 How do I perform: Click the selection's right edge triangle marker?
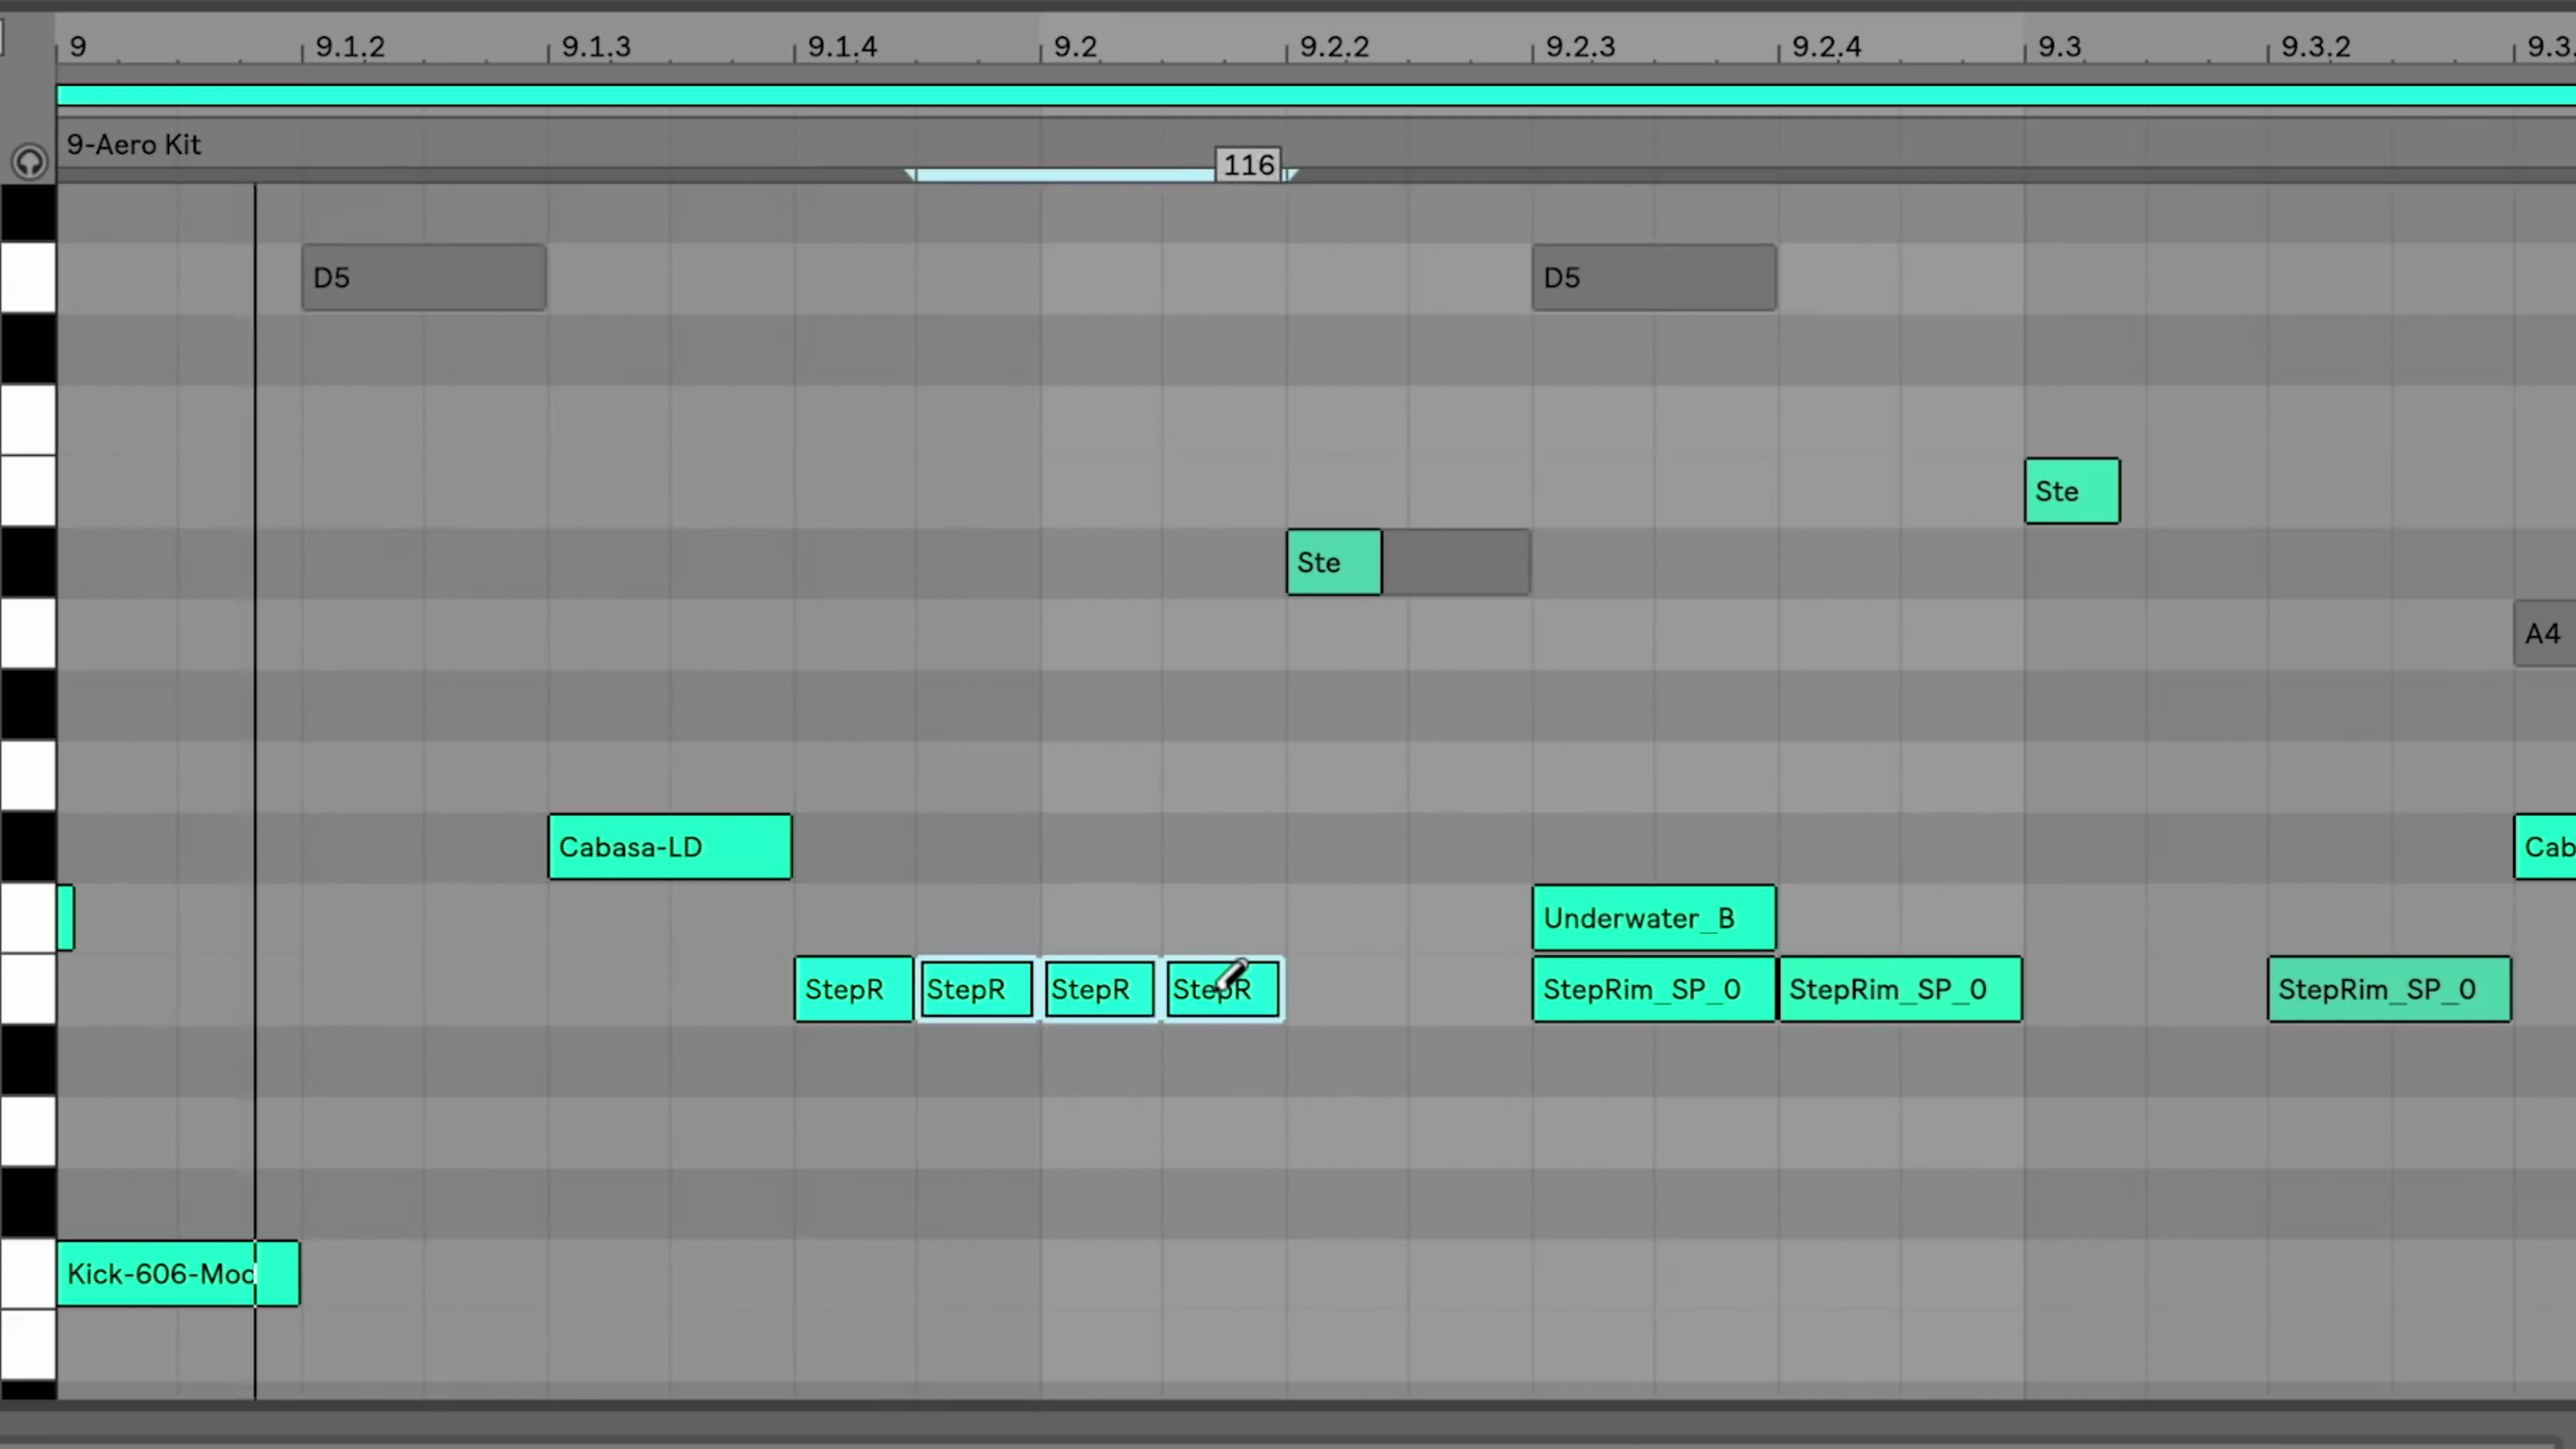[x=1291, y=175]
